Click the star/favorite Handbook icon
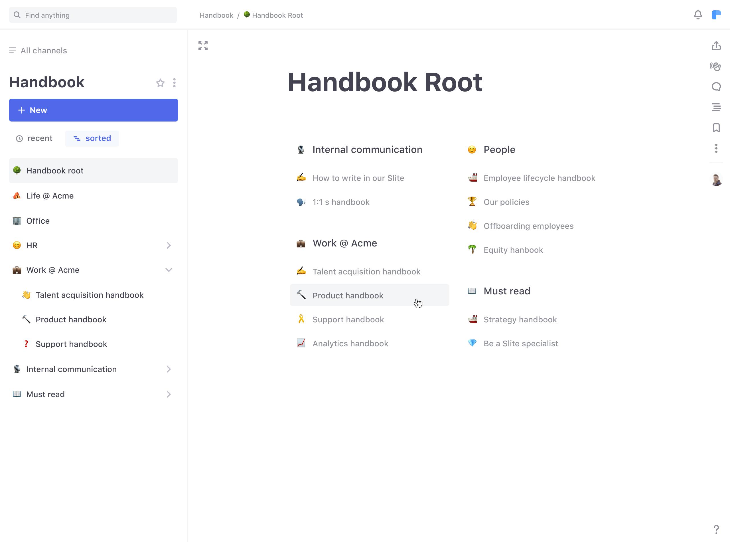Viewport: 730px width, 542px height. point(161,82)
